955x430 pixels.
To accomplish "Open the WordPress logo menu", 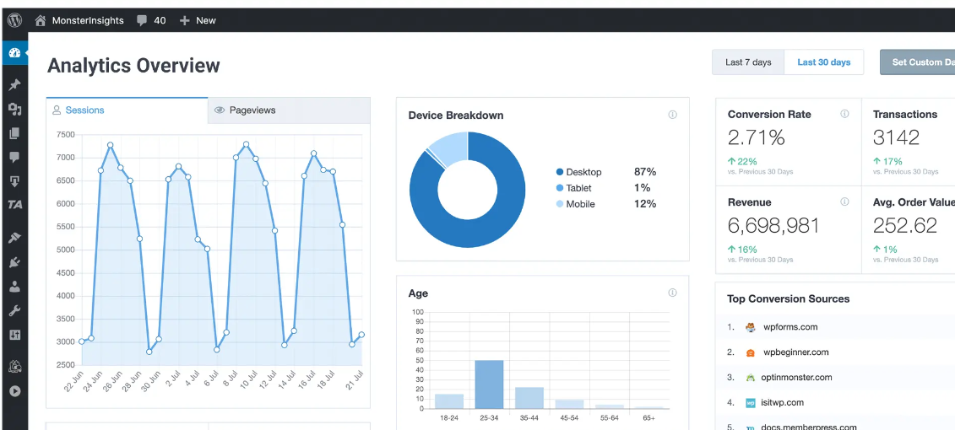I will click(14, 20).
